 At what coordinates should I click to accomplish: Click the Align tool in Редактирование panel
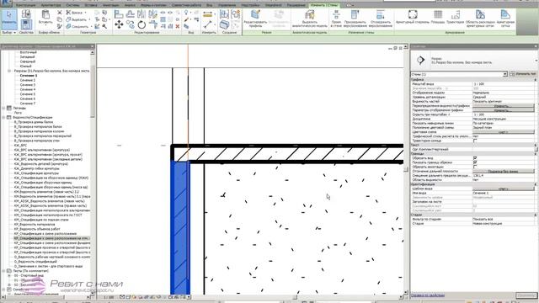[x=119, y=14]
